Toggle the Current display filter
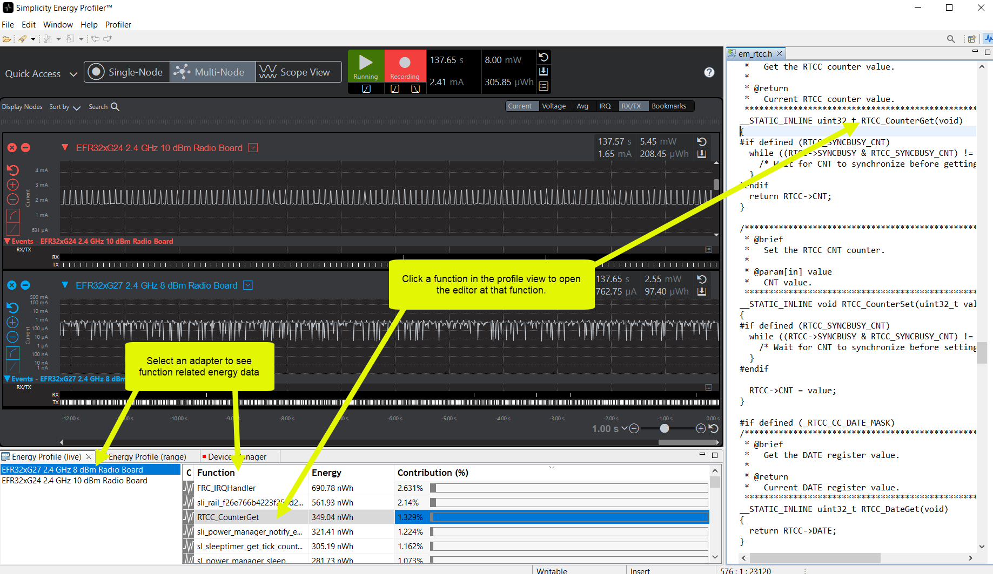Screen dimensions: 993x574 click(520, 106)
